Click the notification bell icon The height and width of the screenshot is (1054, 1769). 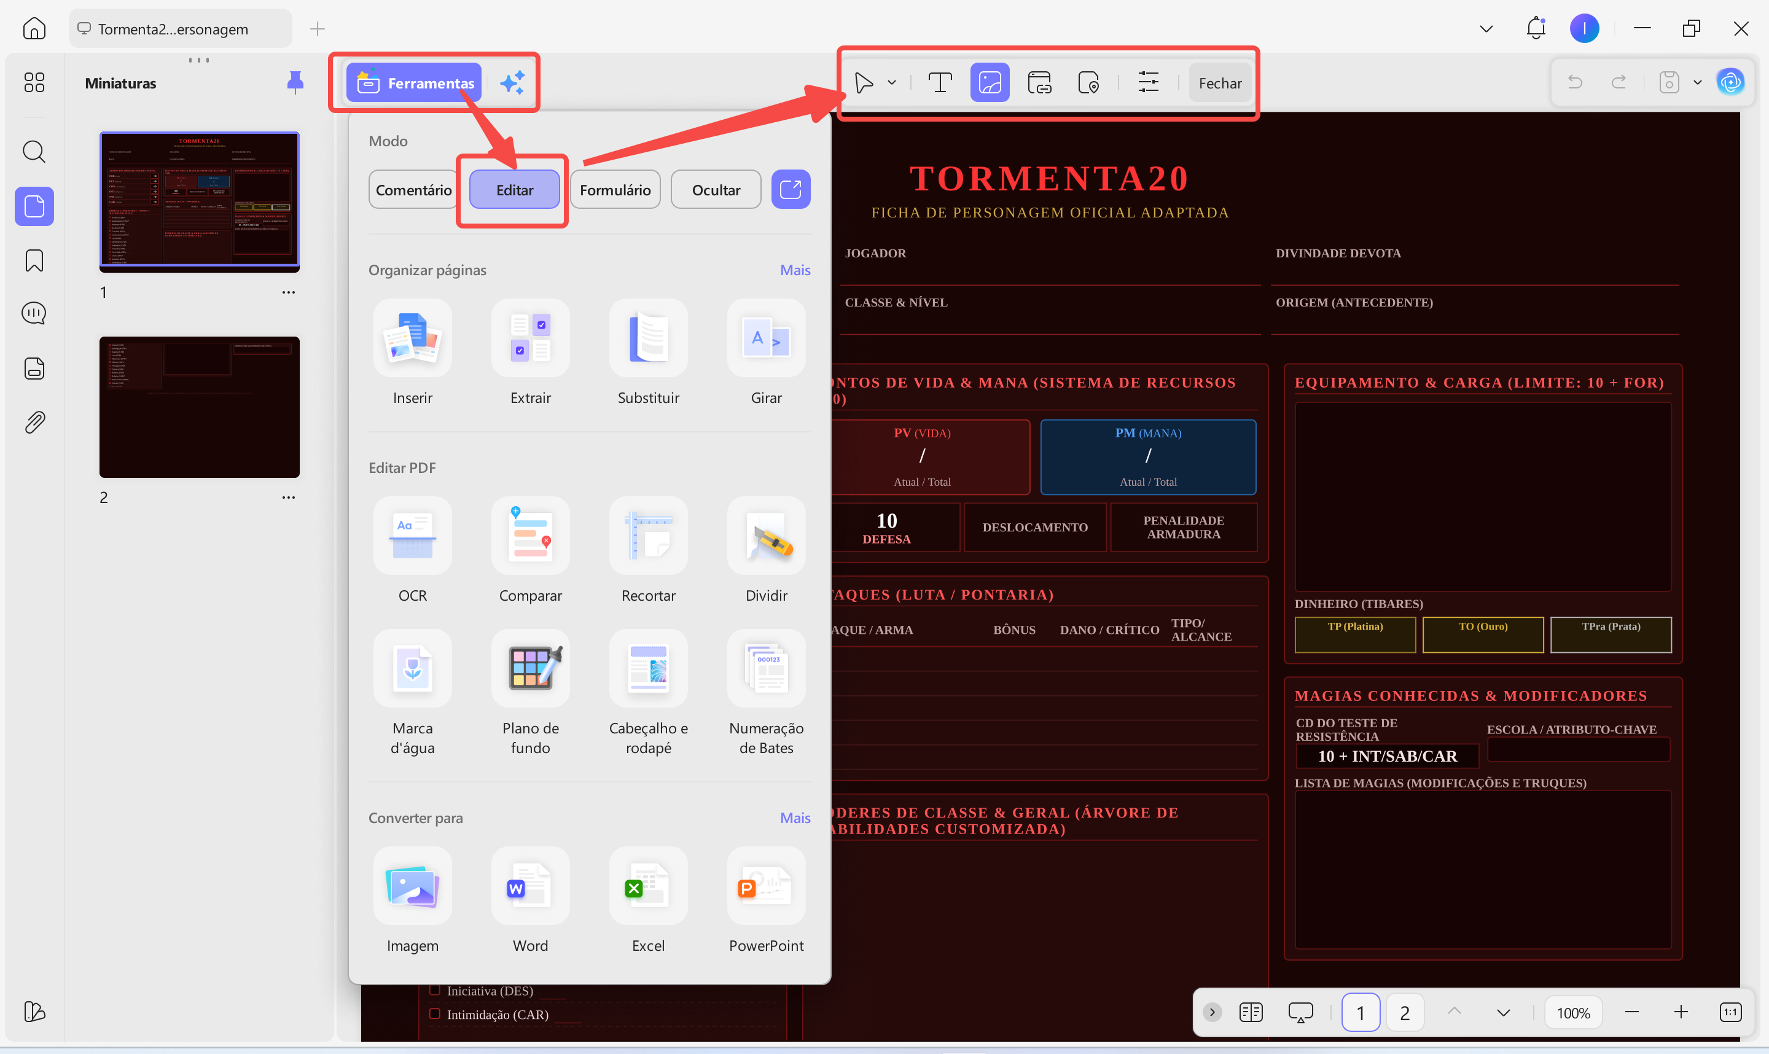click(x=1536, y=28)
